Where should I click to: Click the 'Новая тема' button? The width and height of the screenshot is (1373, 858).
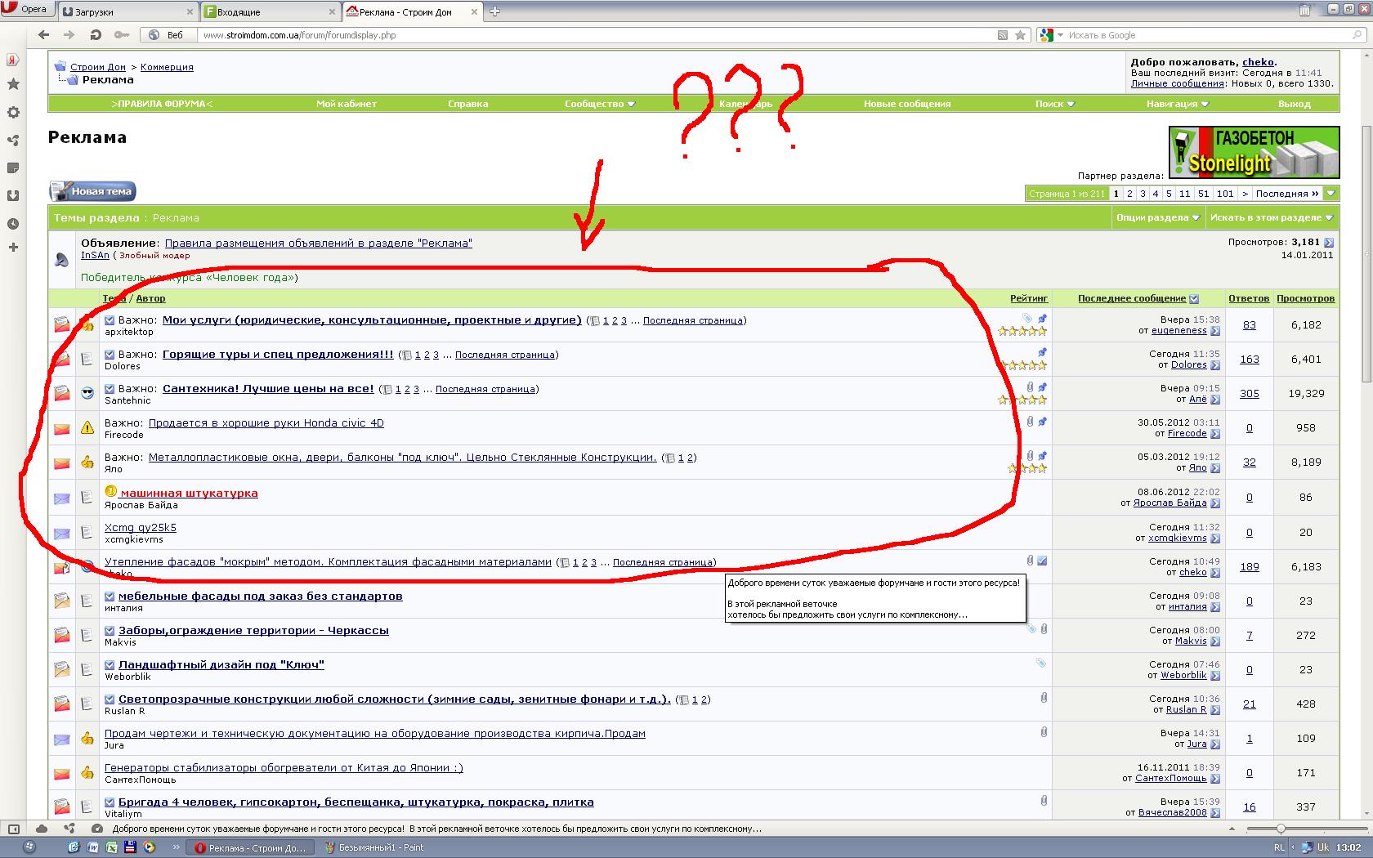point(92,191)
